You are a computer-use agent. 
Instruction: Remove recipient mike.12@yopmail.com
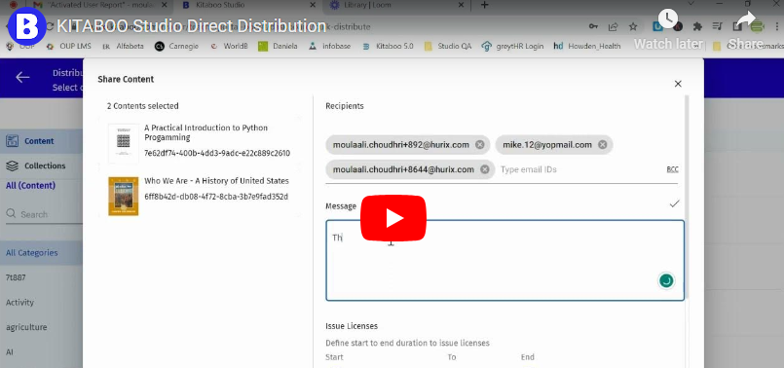click(603, 145)
